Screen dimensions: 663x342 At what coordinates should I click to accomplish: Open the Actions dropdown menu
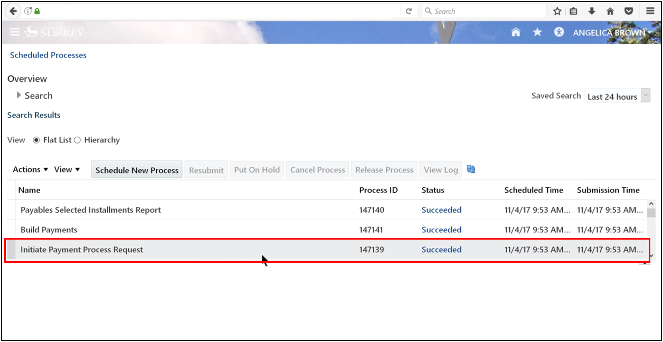tap(29, 169)
